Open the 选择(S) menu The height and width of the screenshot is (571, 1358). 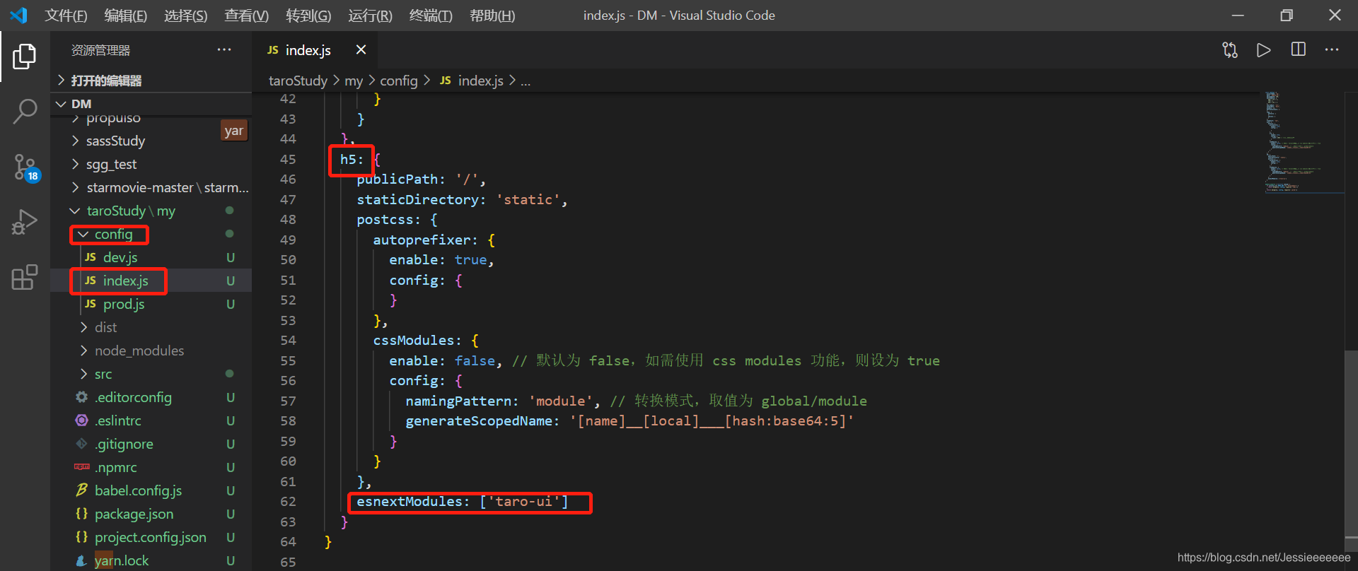[x=186, y=16]
